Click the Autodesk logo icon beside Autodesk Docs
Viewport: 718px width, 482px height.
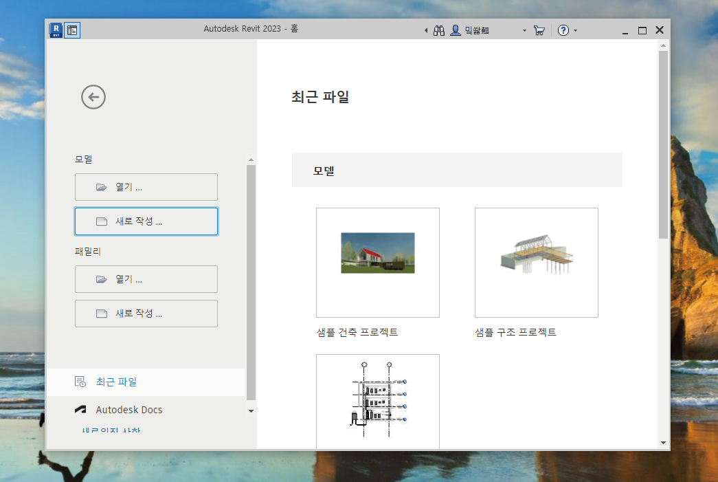tap(80, 410)
